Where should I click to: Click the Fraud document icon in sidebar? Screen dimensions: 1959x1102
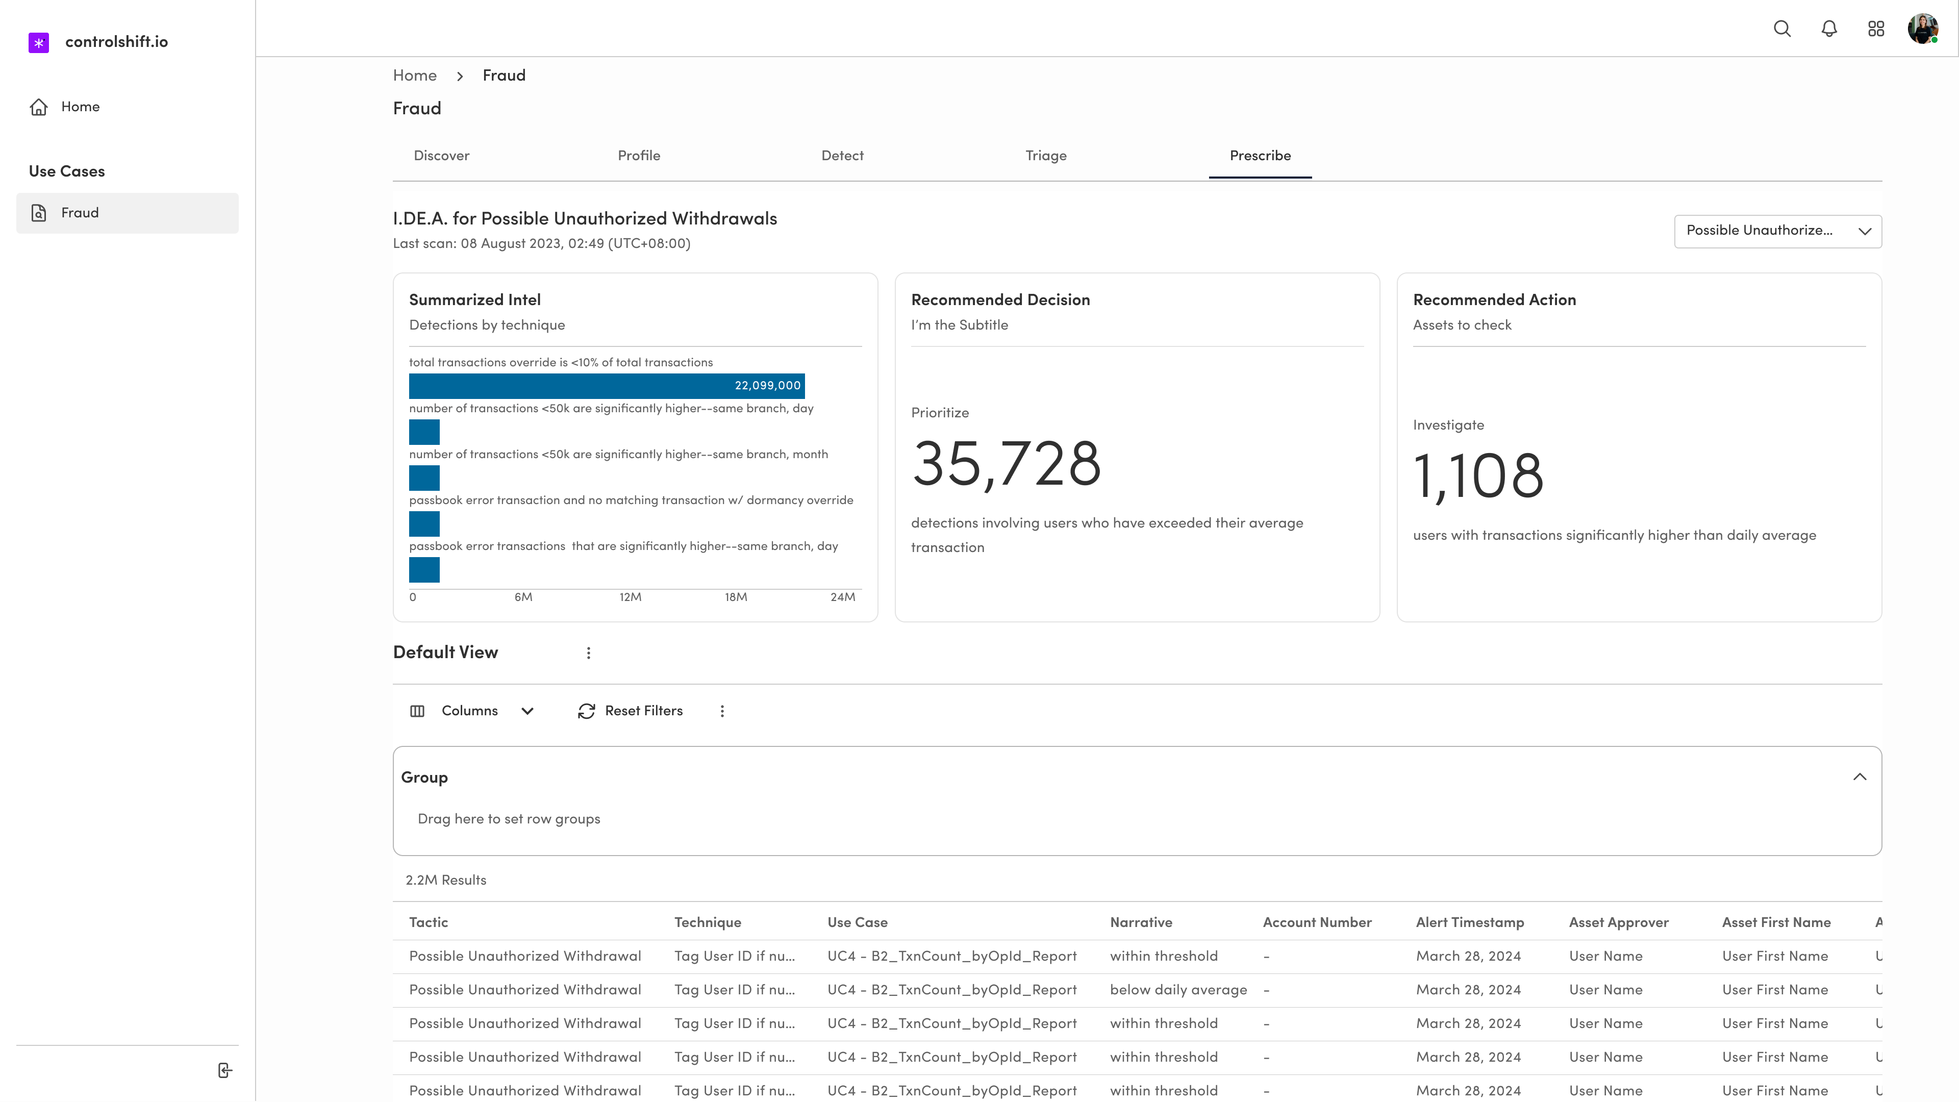pos(39,213)
